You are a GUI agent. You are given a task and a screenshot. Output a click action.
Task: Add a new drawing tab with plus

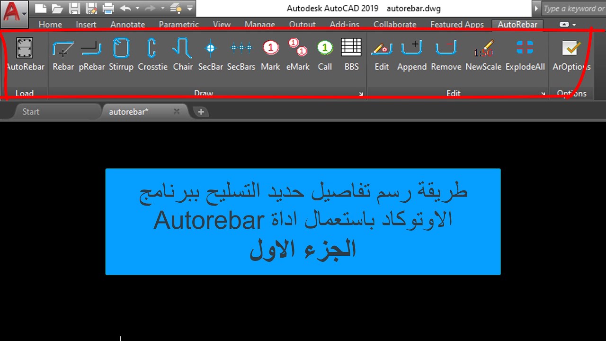tap(201, 112)
